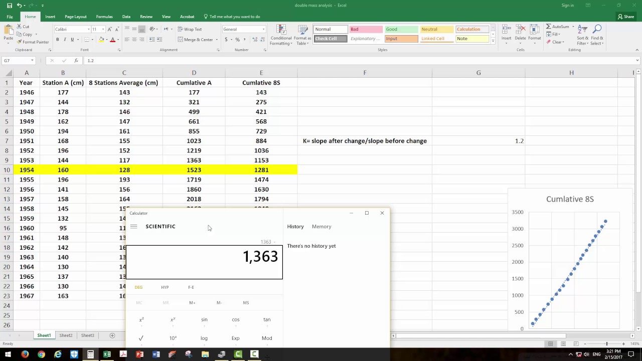This screenshot has width=642, height=361.
Task: Open the Font size dropdown
Action: pos(103,29)
